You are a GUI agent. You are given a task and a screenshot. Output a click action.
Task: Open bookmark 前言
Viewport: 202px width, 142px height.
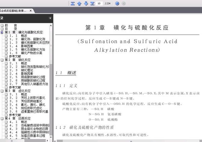click(11, 25)
